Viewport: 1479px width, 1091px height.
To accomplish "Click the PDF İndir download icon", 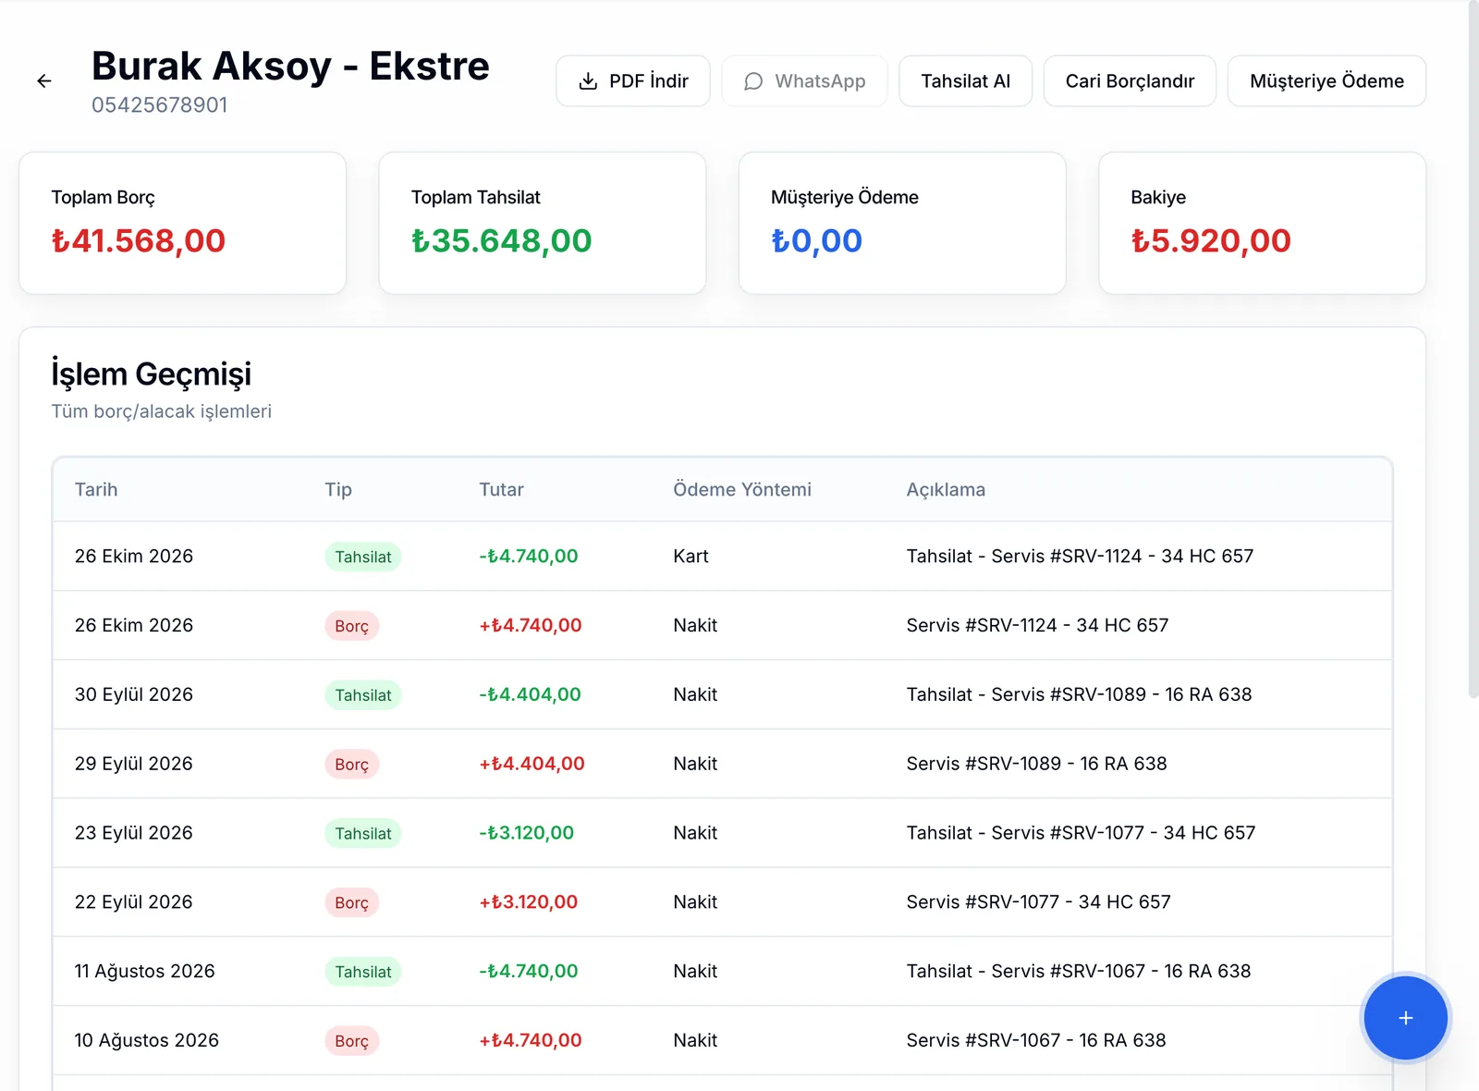I will [588, 81].
